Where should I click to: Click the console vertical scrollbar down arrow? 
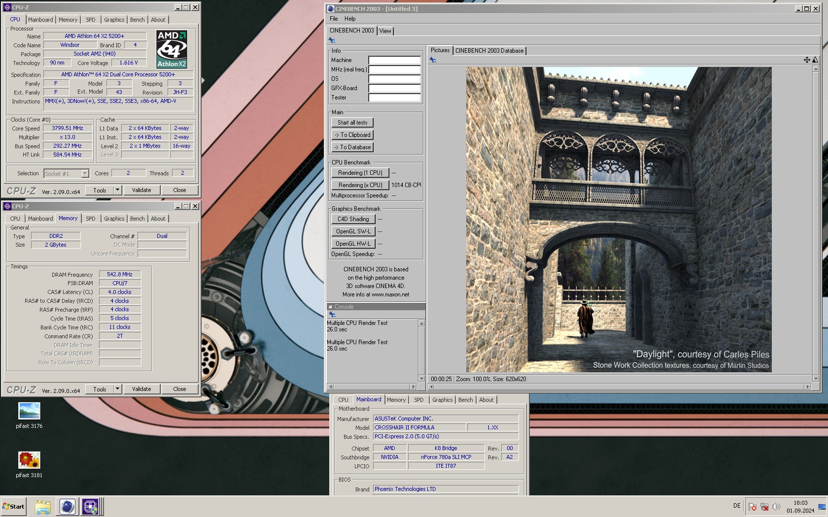point(421,378)
